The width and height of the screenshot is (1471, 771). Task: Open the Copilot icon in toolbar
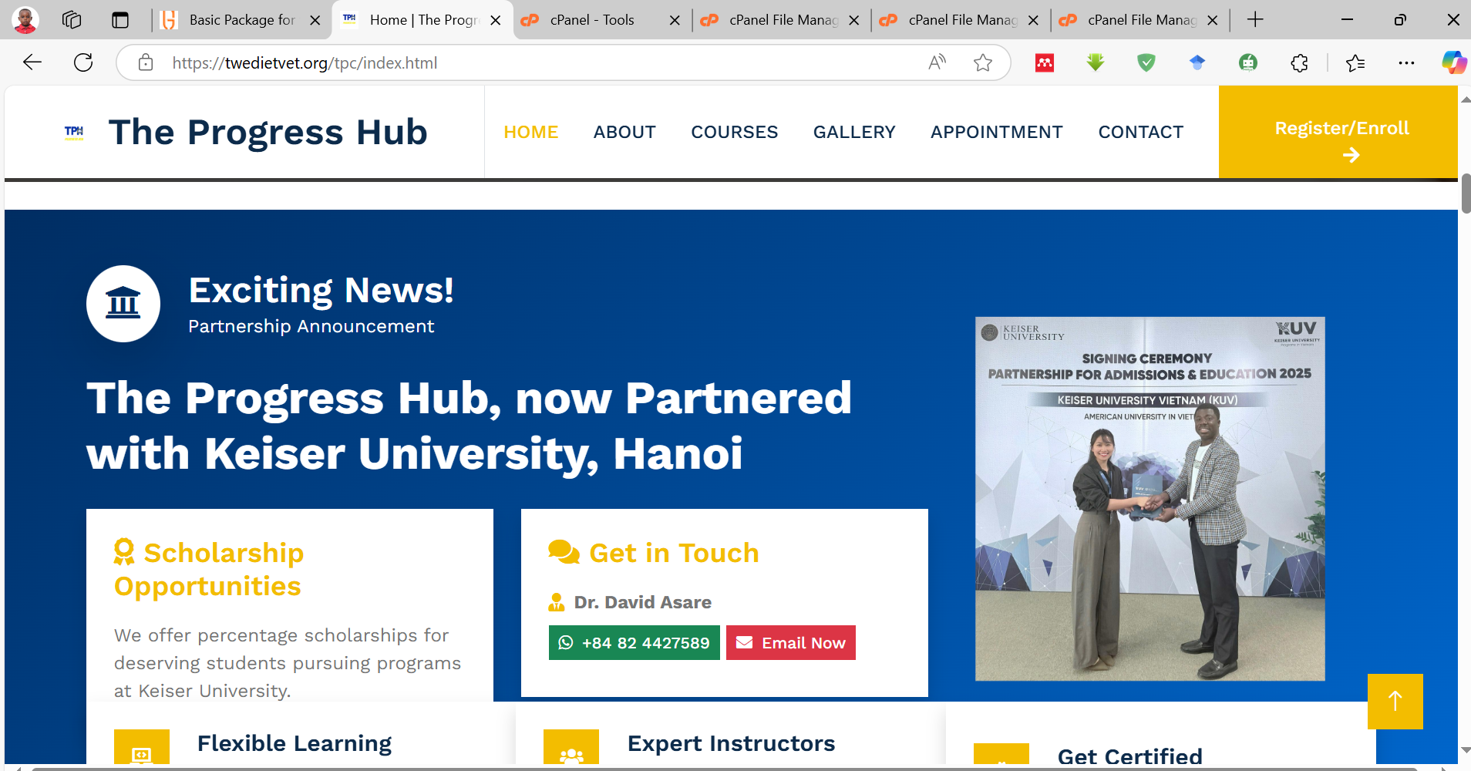[x=1453, y=62]
